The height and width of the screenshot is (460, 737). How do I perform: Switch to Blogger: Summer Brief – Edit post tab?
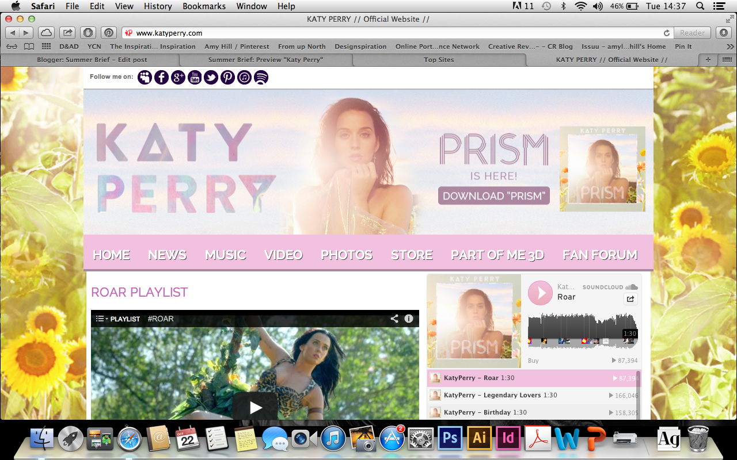point(92,60)
